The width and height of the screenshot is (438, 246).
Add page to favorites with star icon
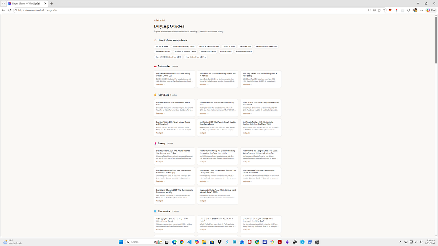(x=384, y=10)
